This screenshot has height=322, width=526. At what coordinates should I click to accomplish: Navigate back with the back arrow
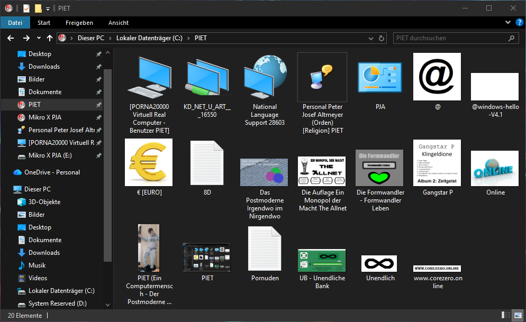pos(11,38)
